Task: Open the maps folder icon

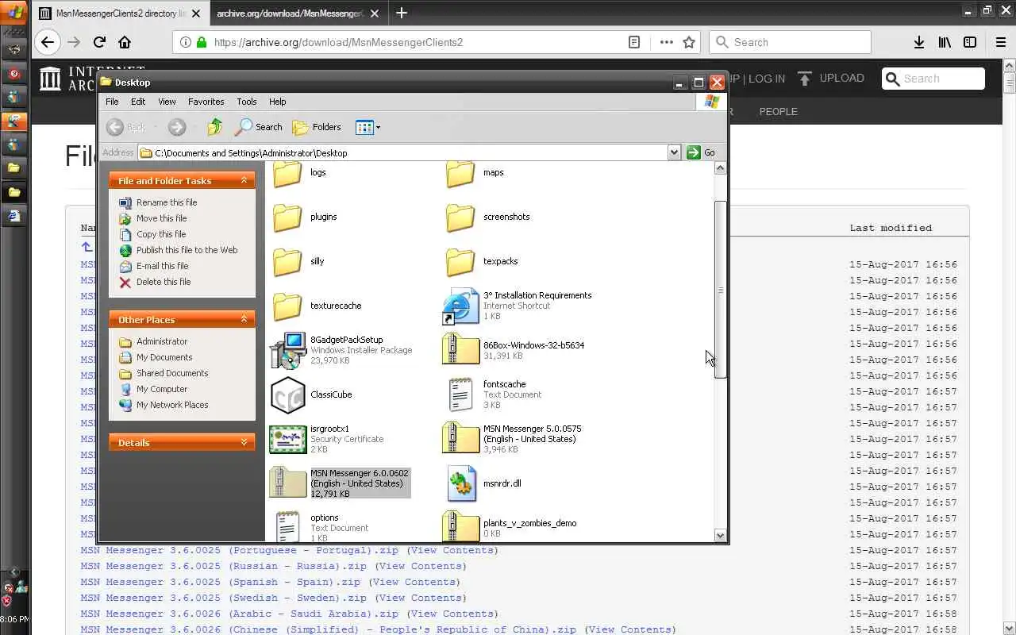Action: tap(460, 173)
